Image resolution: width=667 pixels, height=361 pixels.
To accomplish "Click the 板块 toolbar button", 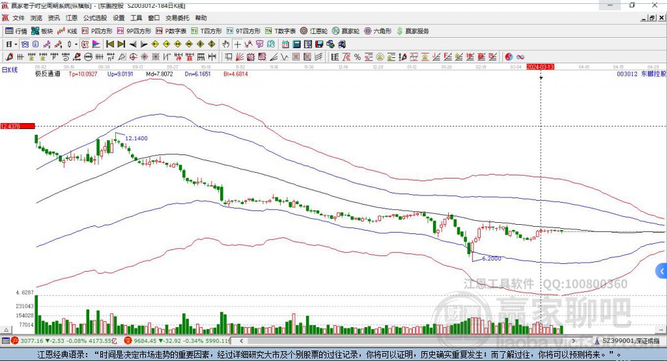I will point(42,31).
